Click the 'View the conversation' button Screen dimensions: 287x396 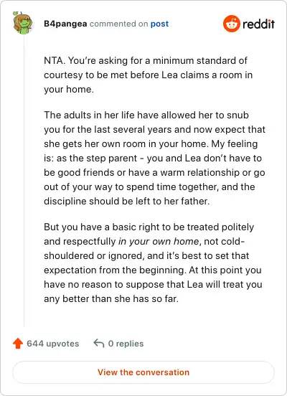[x=143, y=372]
